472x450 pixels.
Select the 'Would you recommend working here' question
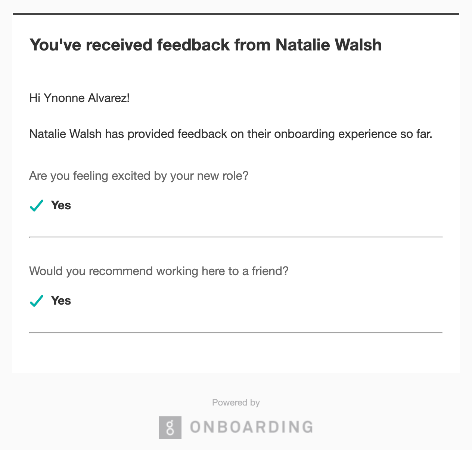click(159, 271)
